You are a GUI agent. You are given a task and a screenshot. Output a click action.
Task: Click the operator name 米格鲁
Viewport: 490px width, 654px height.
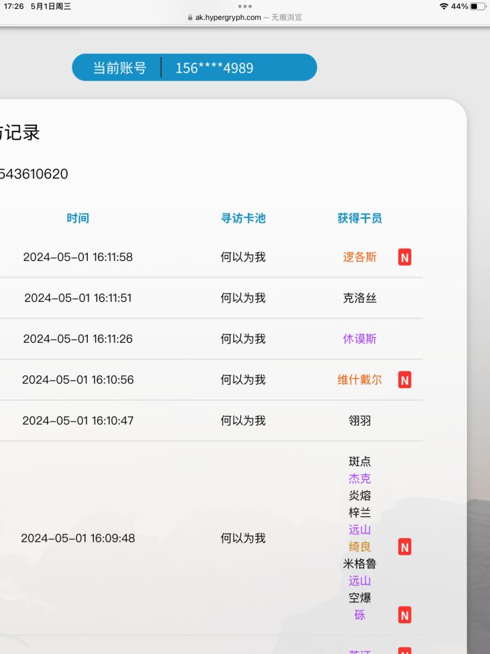click(x=359, y=564)
